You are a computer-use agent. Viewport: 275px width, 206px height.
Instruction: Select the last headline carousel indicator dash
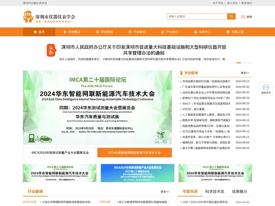tap(249, 63)
